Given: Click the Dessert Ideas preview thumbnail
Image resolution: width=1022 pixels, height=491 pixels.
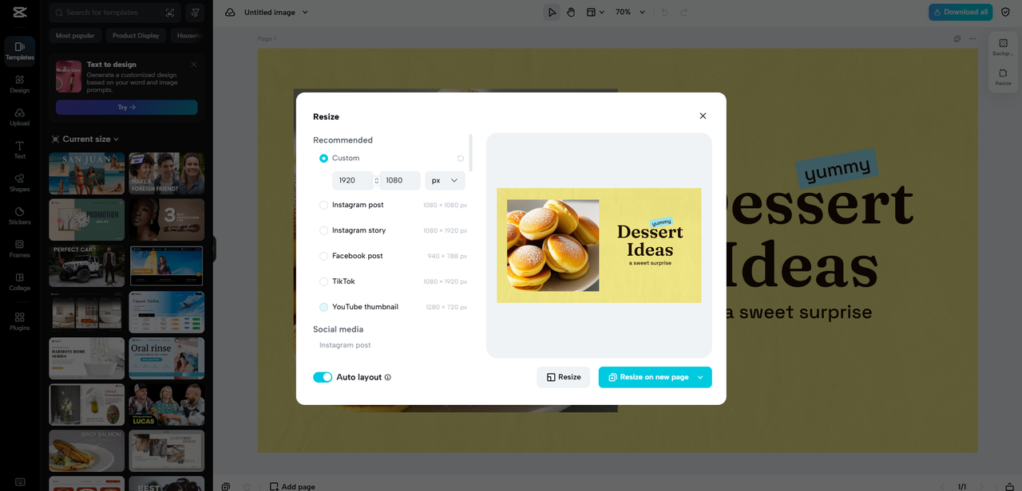Looking at the screenshot, I should (599, 245).
